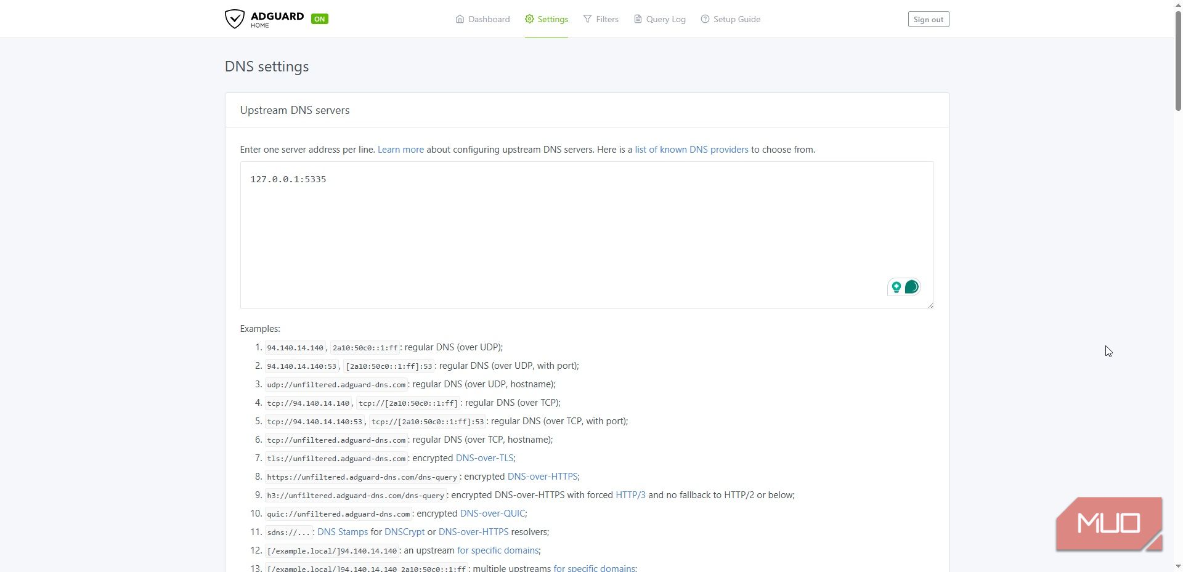Follow the DNSCrypt link

(x=404, y=532)
